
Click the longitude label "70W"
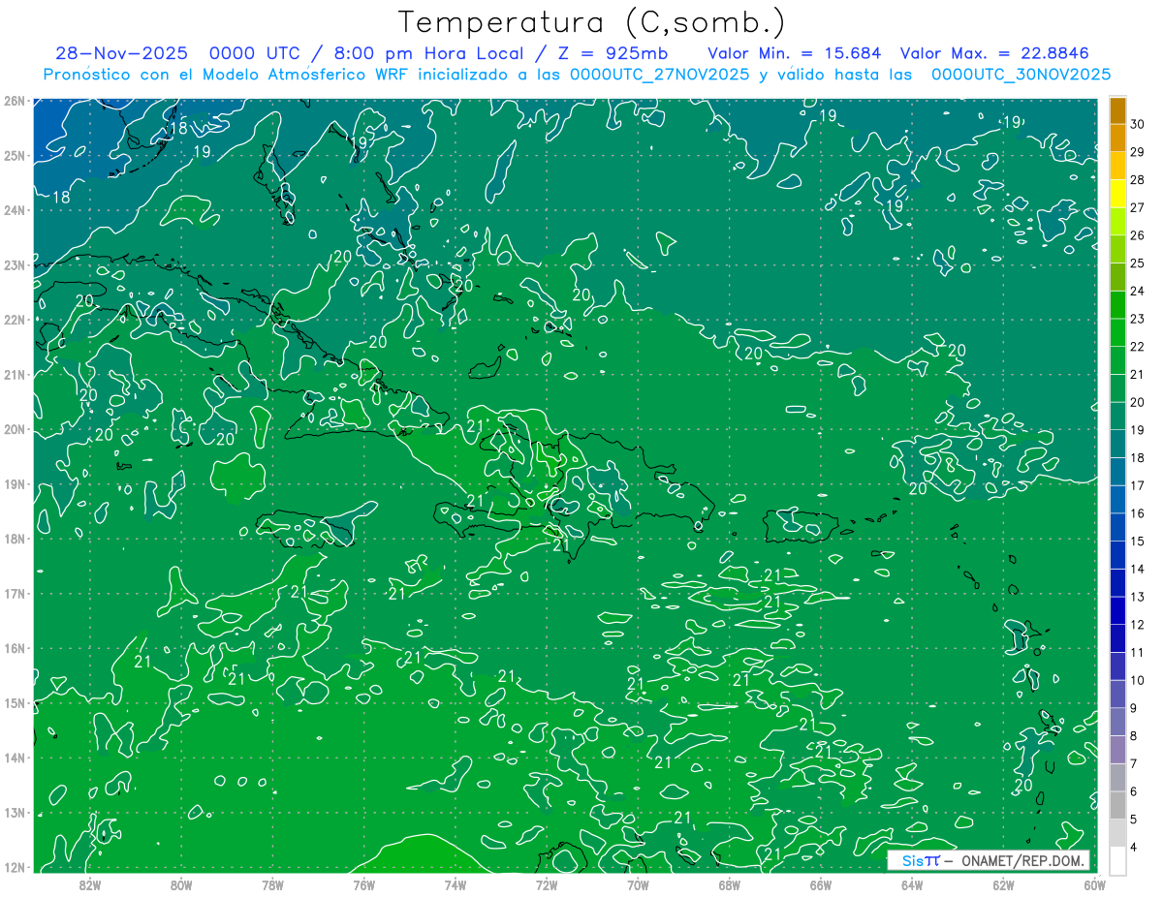click(638, 884)
